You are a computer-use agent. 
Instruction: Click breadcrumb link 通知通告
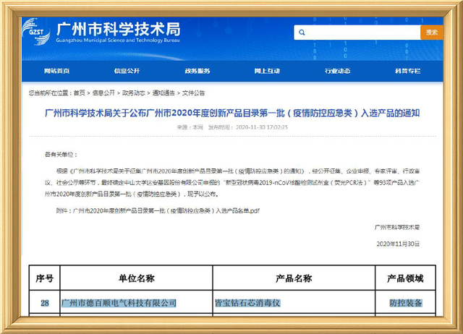(x=163, y=93)
